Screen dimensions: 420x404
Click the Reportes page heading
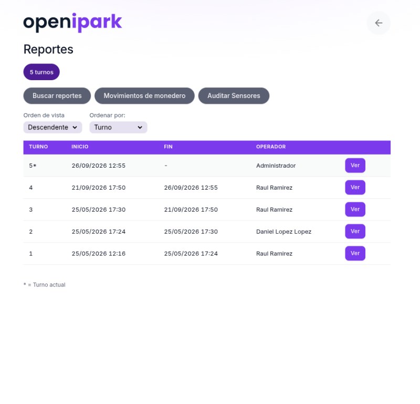(x=48, y=49)
